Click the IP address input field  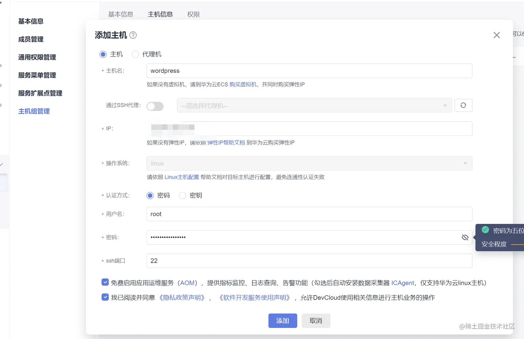tap(309, 129)
